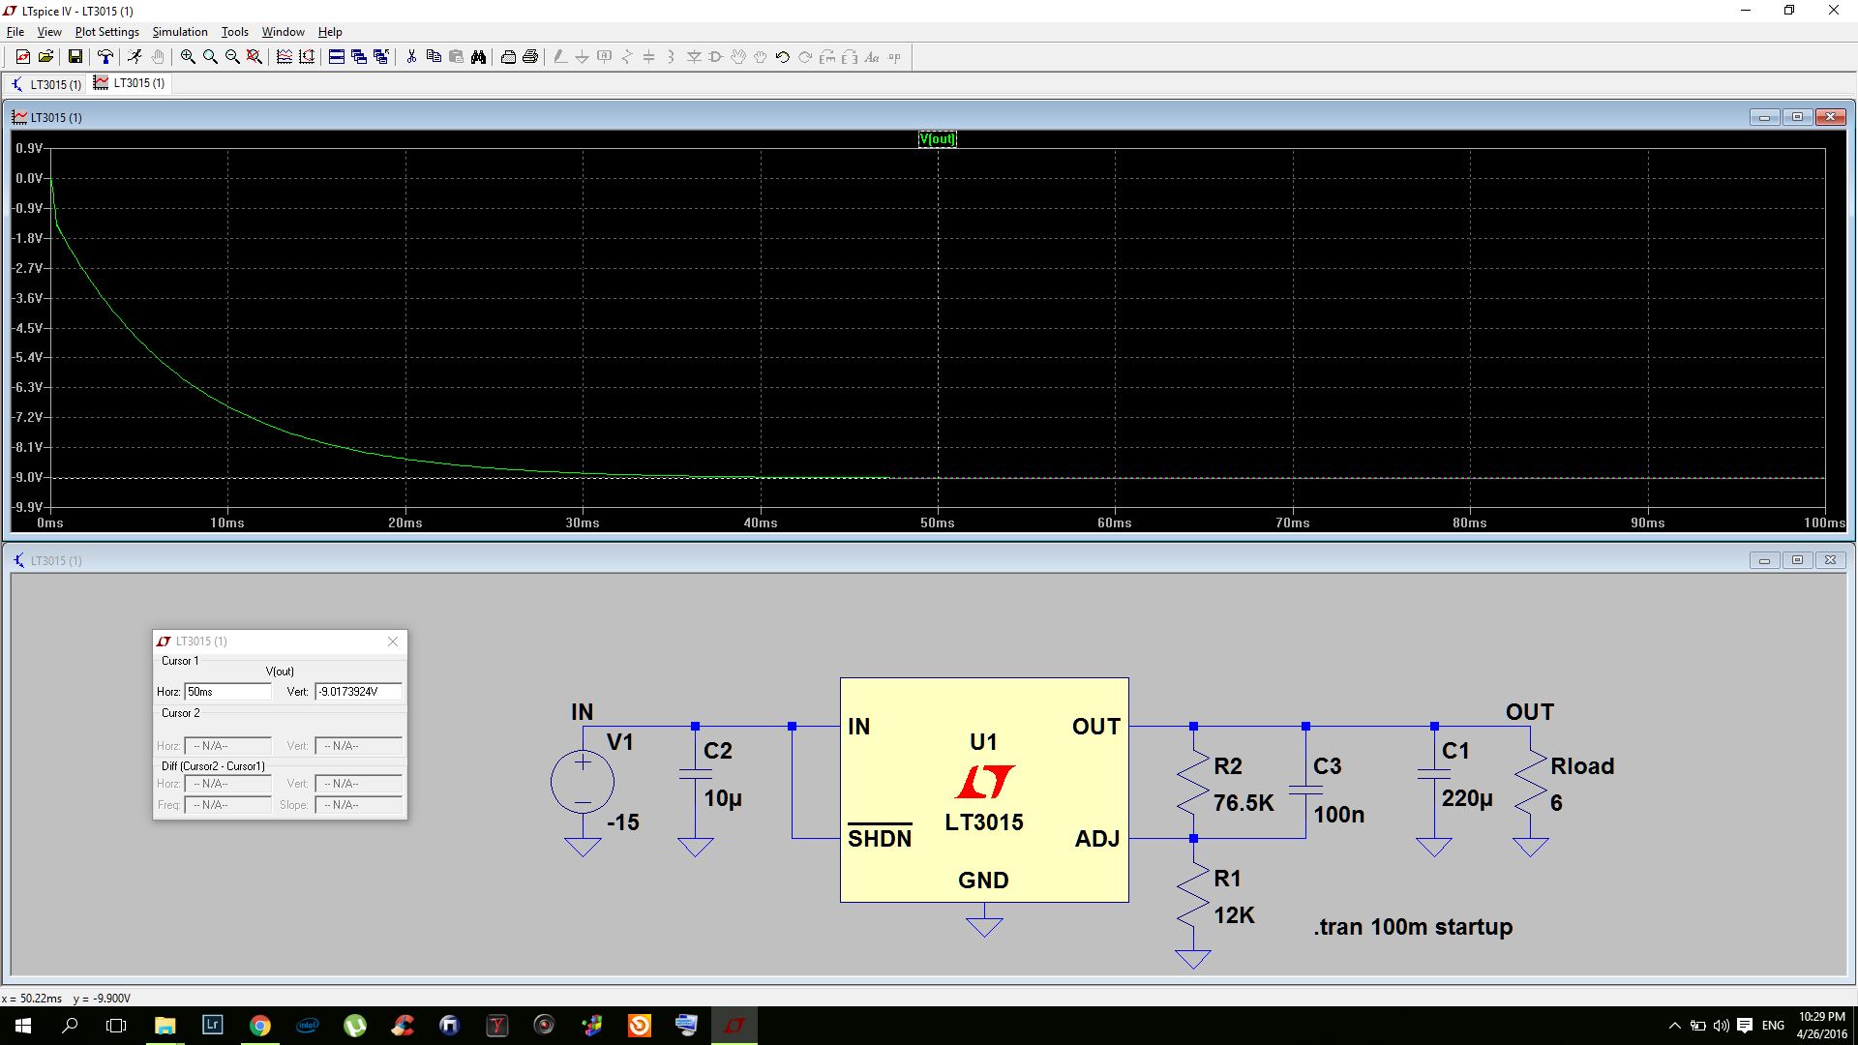Image resolution: width=1858 pixels, height=1045 pixels.
Task: Click the -9.0V vertical axis label
Action: 28,477
